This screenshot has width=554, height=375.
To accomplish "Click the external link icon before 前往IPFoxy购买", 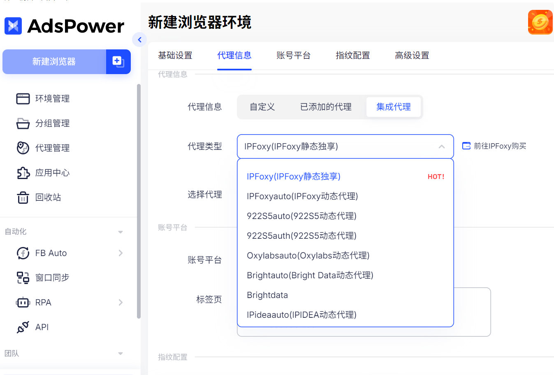I will (466, 146).
